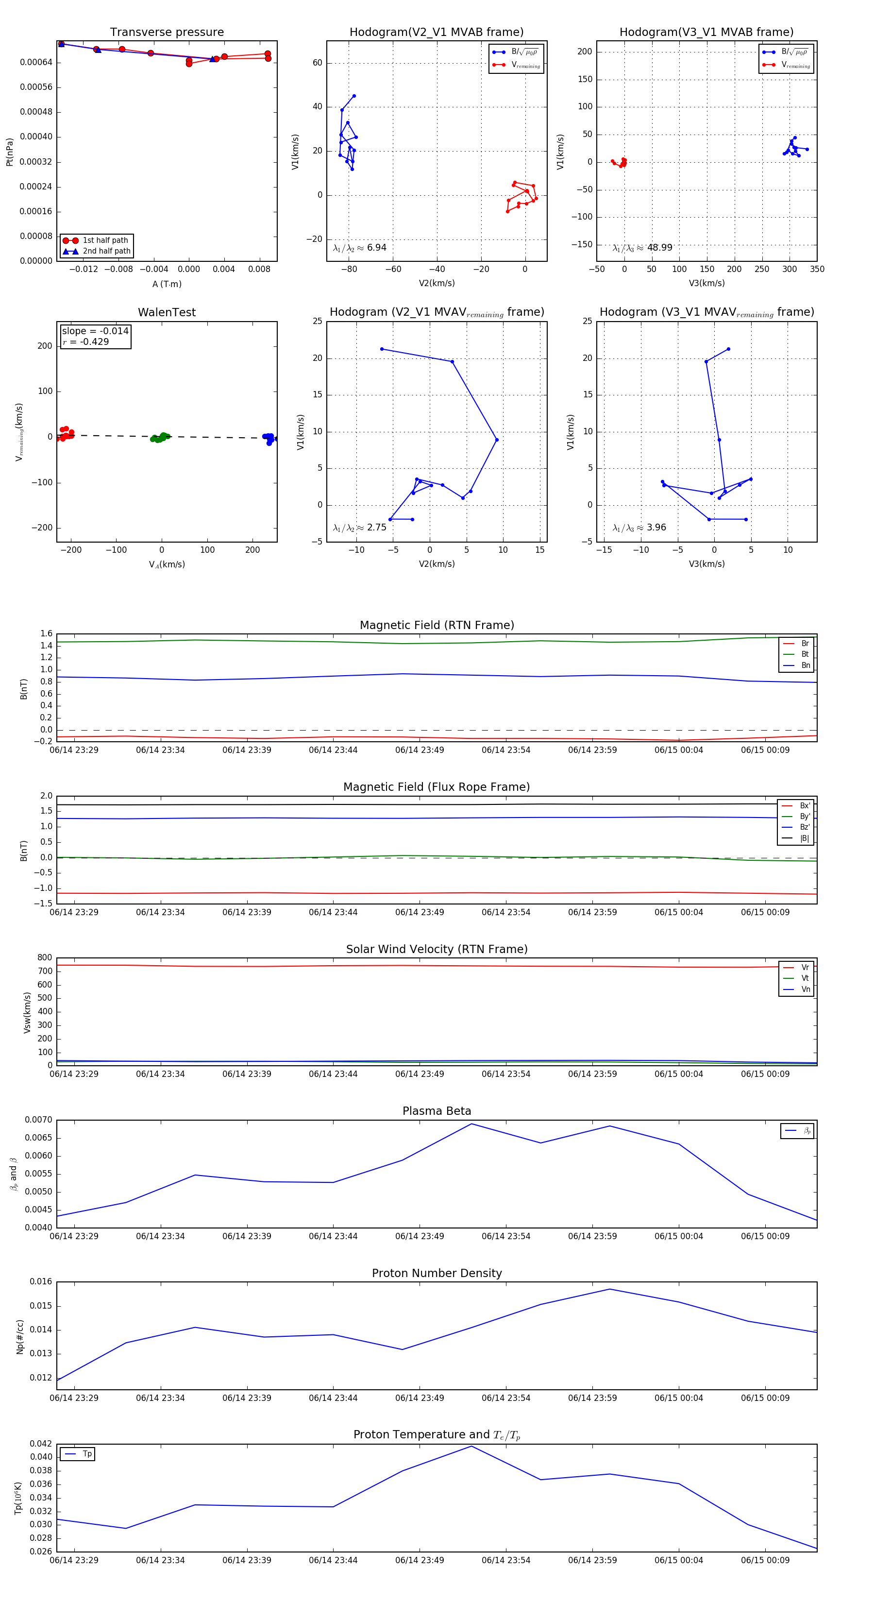Click the "Bx'" legend entry

(796, 805)
